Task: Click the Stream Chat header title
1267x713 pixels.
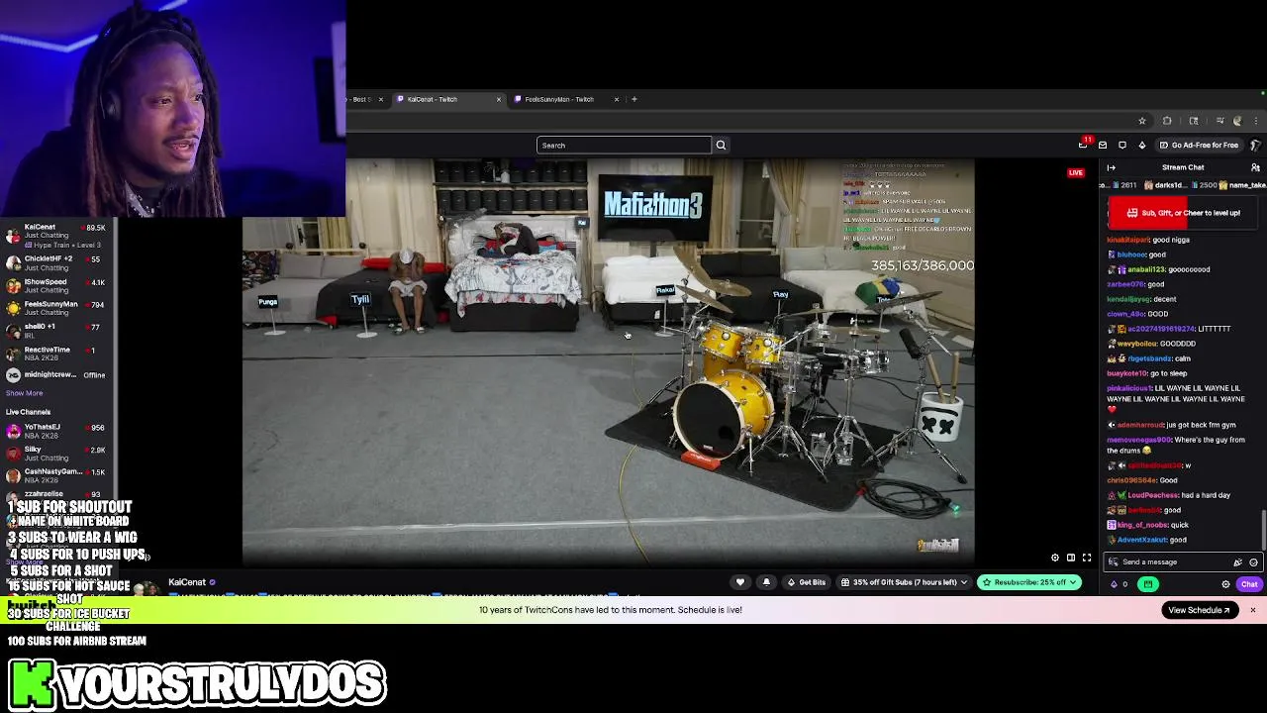Action: pos(1183,167)
